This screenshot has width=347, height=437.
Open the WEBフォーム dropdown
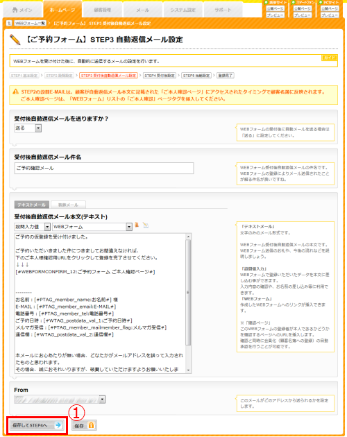(x=92, y=227)
